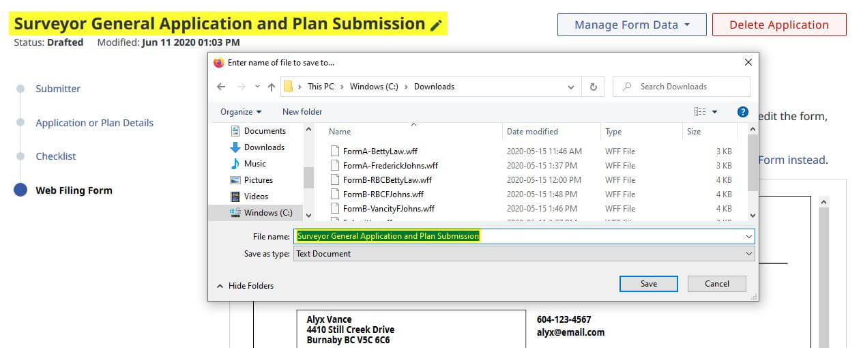The image size is (861, 348).
Task: Open the Organize menu dropdown
Action: pyautogui.click(x=241, y=112)
